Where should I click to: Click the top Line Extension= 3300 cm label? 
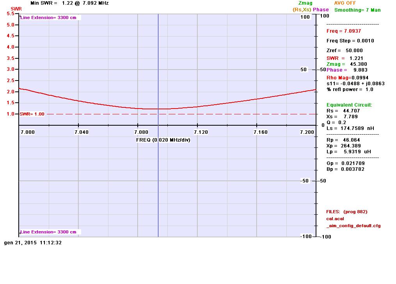[x=48, y=18]
